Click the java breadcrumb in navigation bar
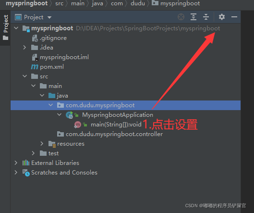Image resolution: width=254 pixels, height=213 pixels. click(97, 3)
